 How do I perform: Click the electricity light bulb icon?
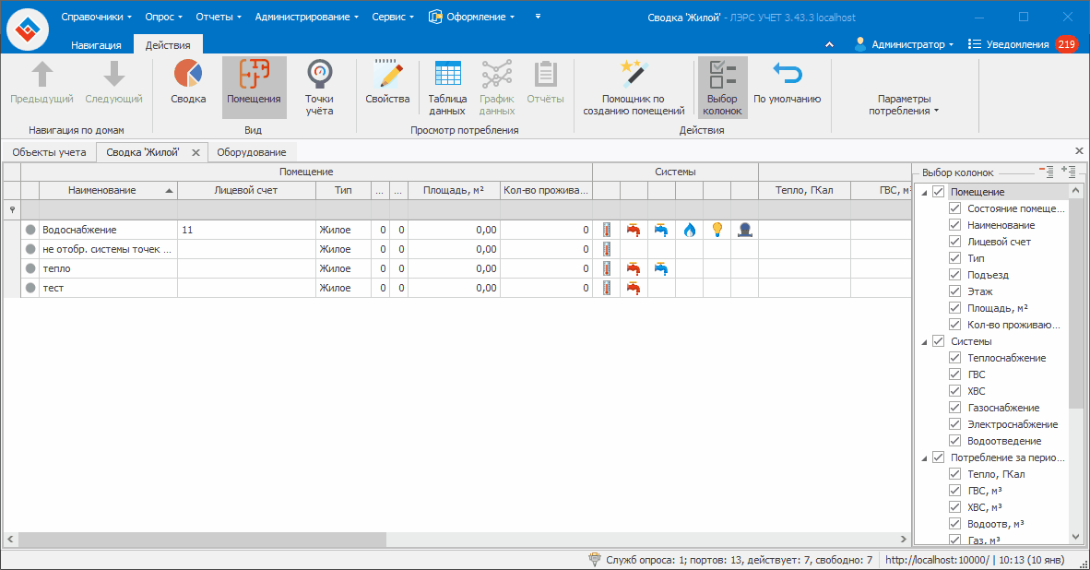click(717, 230)
